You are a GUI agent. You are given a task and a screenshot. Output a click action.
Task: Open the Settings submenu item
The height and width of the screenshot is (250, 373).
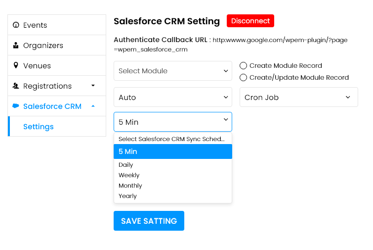pyautogui.click(x=57, y=126)
